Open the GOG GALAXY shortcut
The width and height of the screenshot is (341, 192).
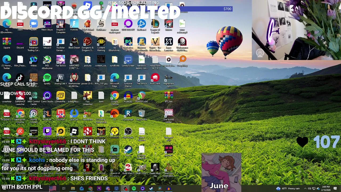(128, 26)
